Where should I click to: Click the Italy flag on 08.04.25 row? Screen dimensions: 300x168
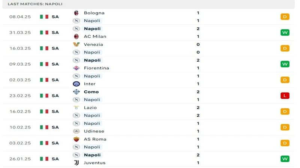(x=44, y=17)
